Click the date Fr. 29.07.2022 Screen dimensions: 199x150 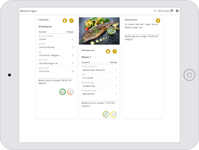[162, 11]
